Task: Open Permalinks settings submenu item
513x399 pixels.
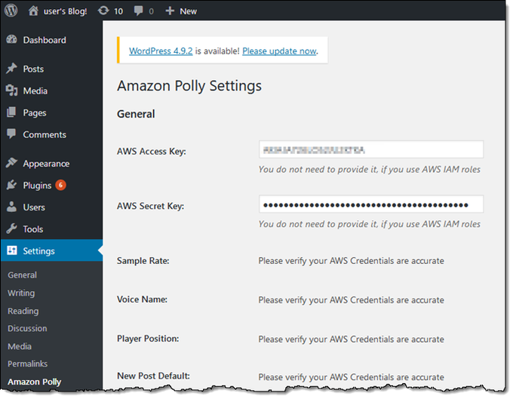Action: (28, 364)
